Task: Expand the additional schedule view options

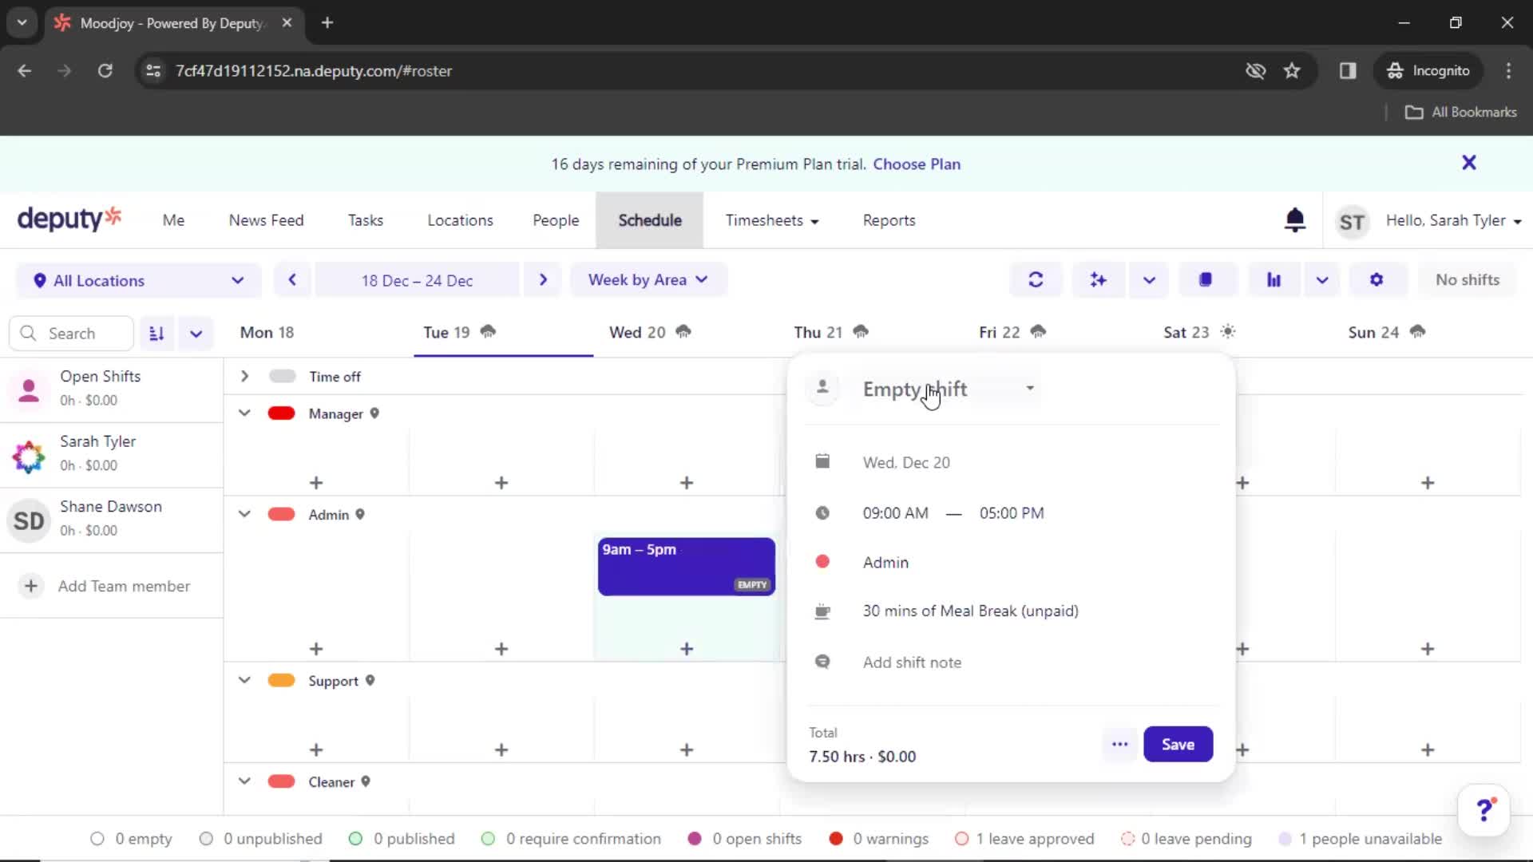Action: click(x=1322, y=280)
